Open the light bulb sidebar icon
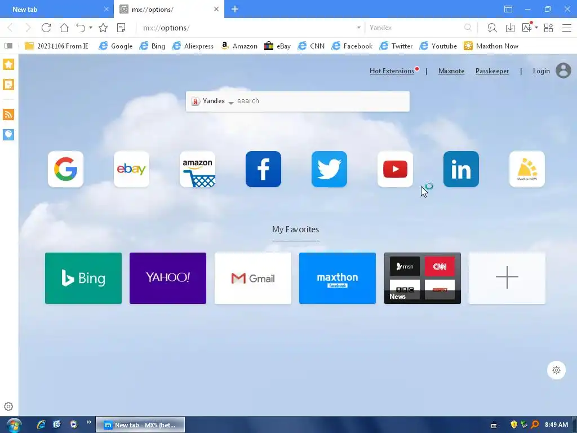Screen dimensions: 577x433 click(x=8, y=135)
